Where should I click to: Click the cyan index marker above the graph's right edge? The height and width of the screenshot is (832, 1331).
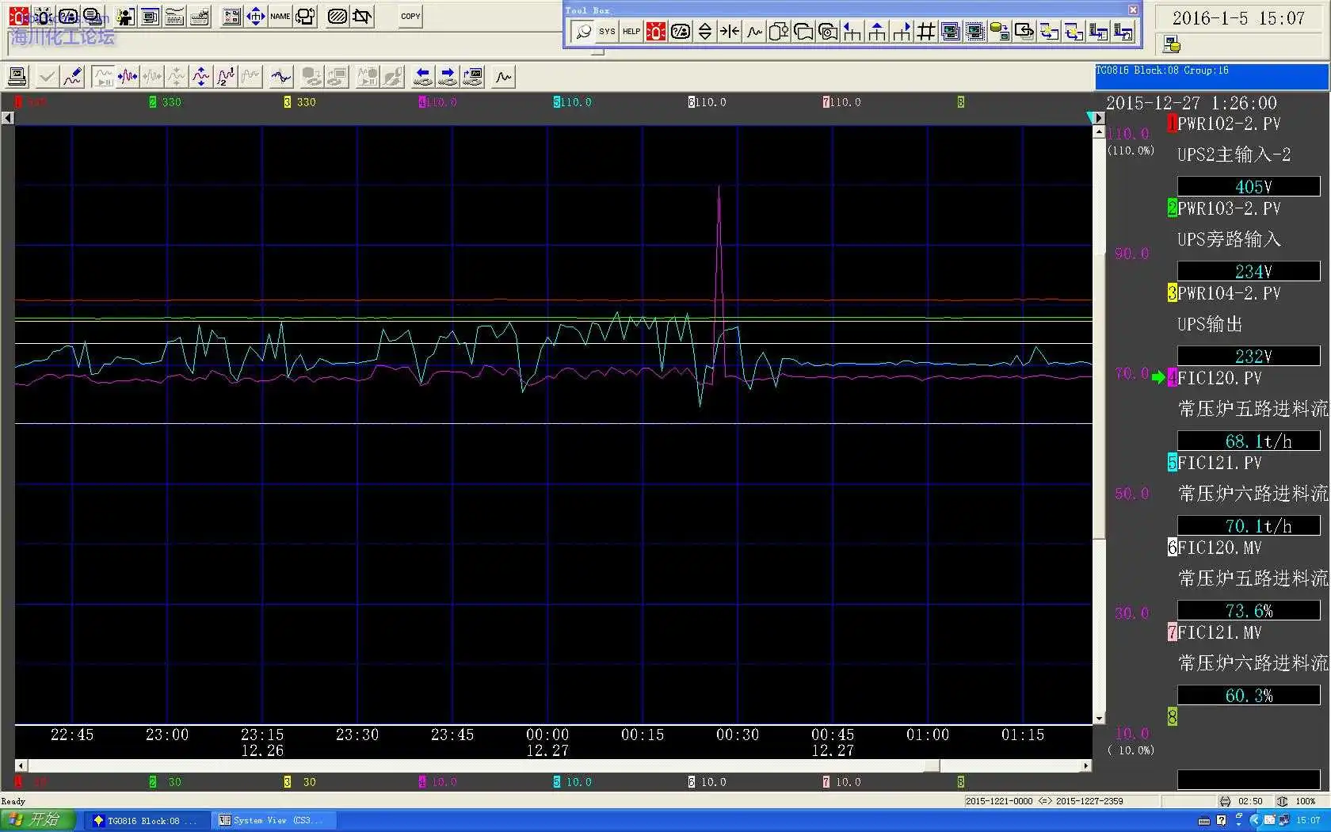click(x=1090, y=118)
